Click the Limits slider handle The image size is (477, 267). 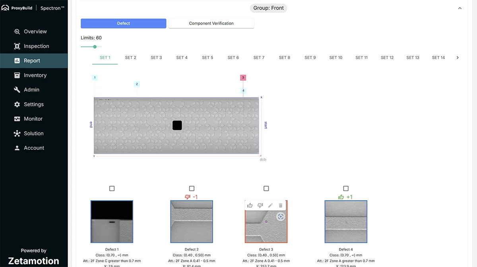tap(95, 47)
